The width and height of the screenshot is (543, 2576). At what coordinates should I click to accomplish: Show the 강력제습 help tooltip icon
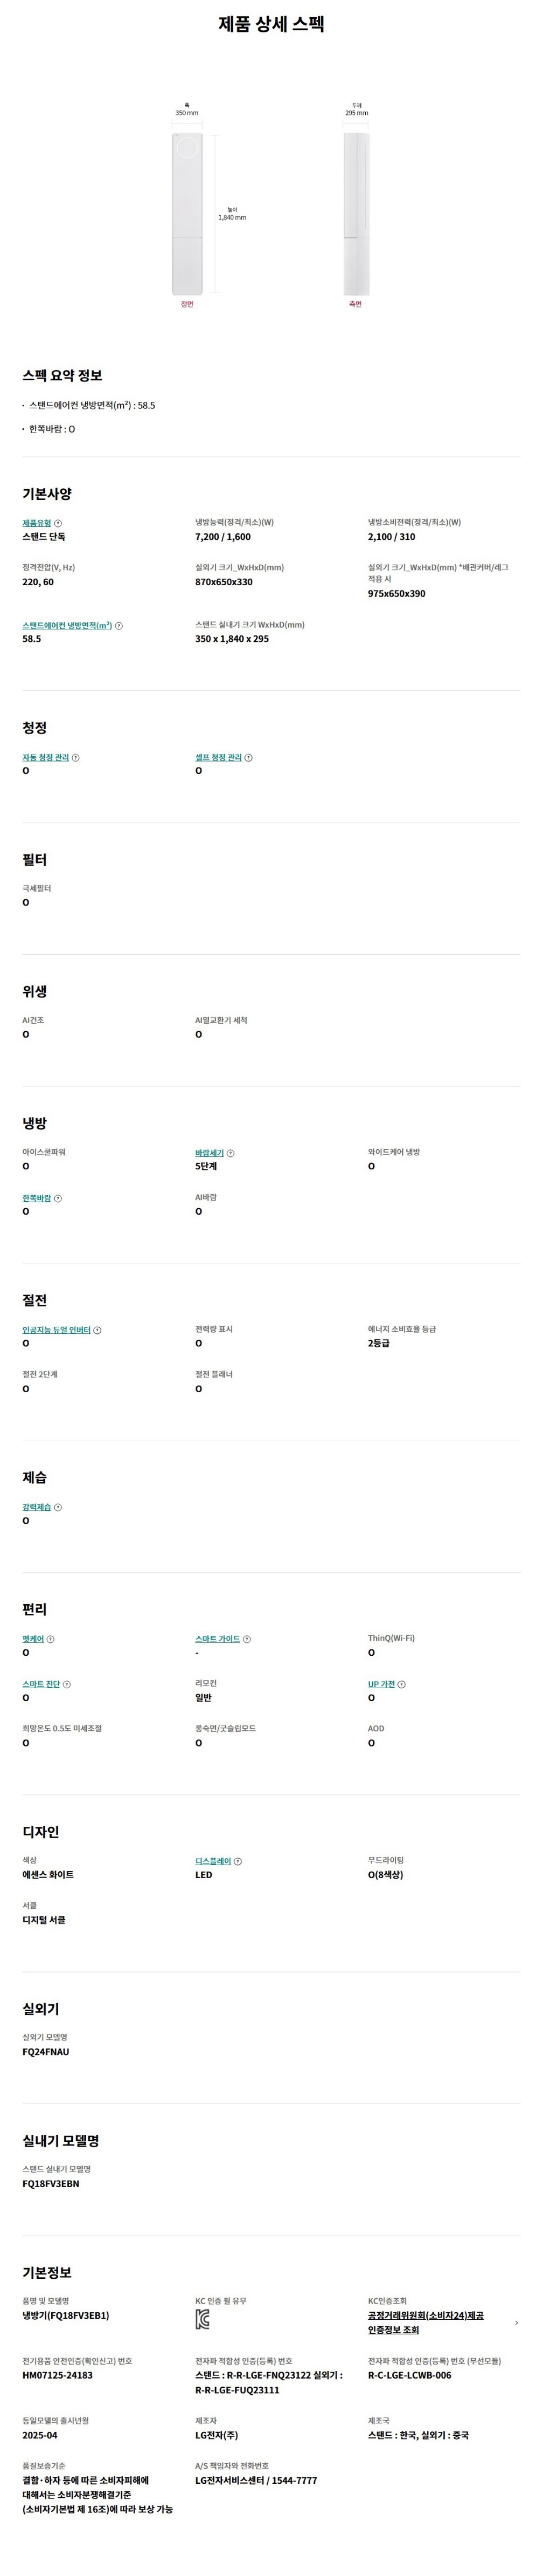[58, 1507]
